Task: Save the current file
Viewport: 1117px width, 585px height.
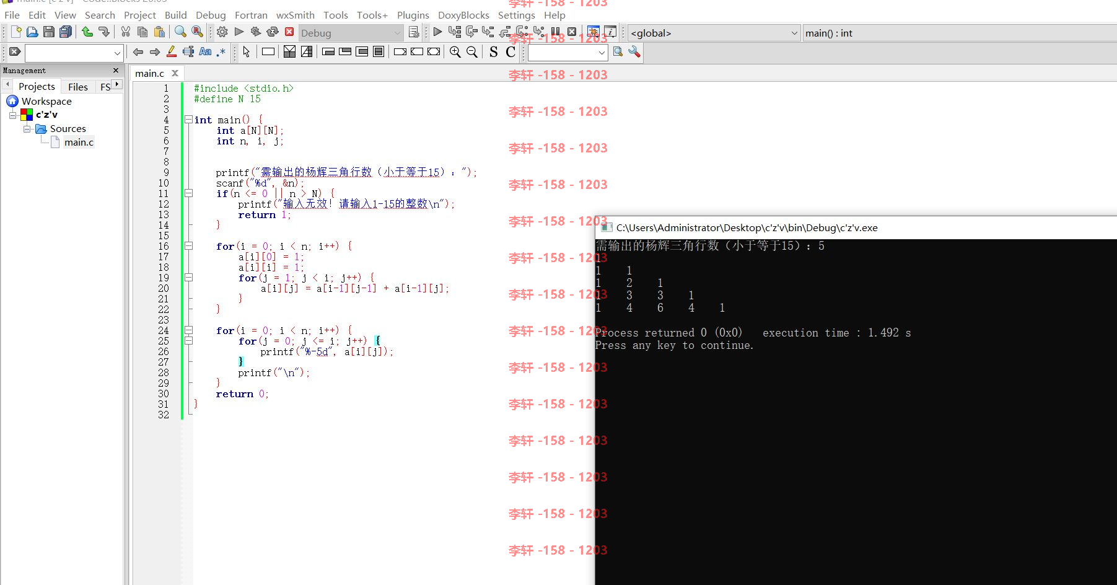Action: pyautogui.click(x=49, y=32)
